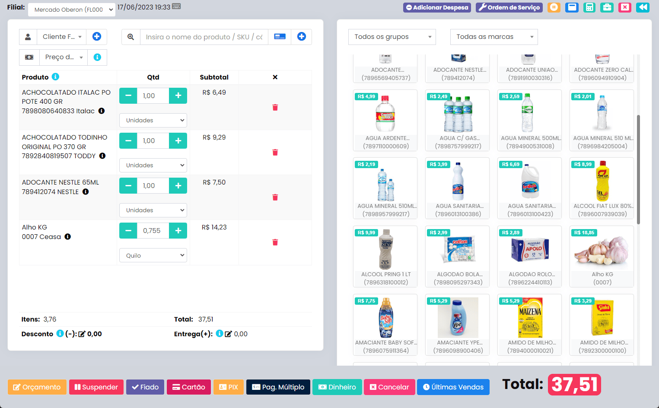Click the info icon beside the price dropdown
The height and width of the screenshot is (408, 659).
97,57
